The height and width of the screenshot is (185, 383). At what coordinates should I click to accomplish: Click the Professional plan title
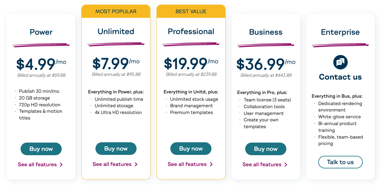tap(191, 32)
